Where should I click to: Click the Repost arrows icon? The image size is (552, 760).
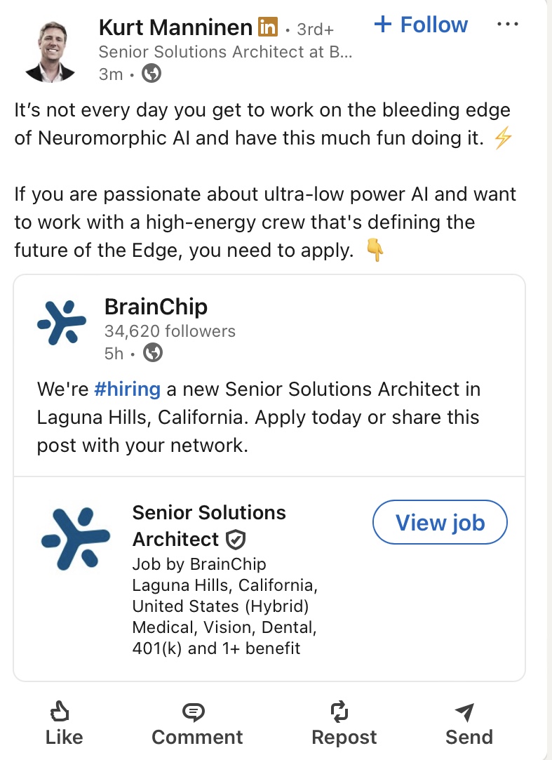point(339,713)
